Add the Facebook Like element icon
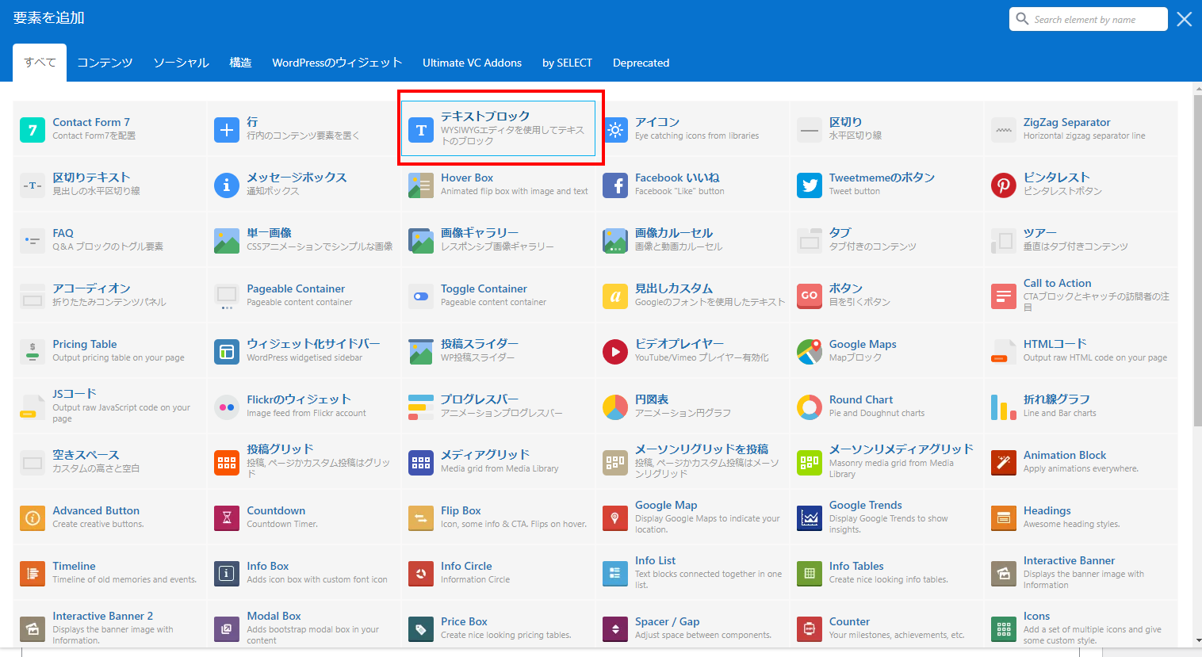 pos(614,185)
